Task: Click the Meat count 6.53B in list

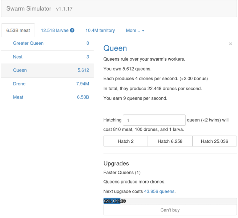Action: click(x=83, y=97)
